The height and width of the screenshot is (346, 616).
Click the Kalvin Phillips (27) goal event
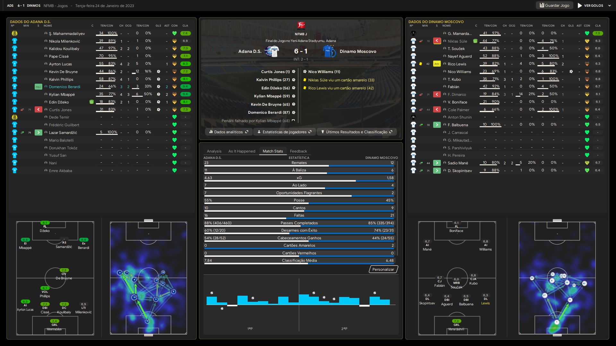[276, 80]
